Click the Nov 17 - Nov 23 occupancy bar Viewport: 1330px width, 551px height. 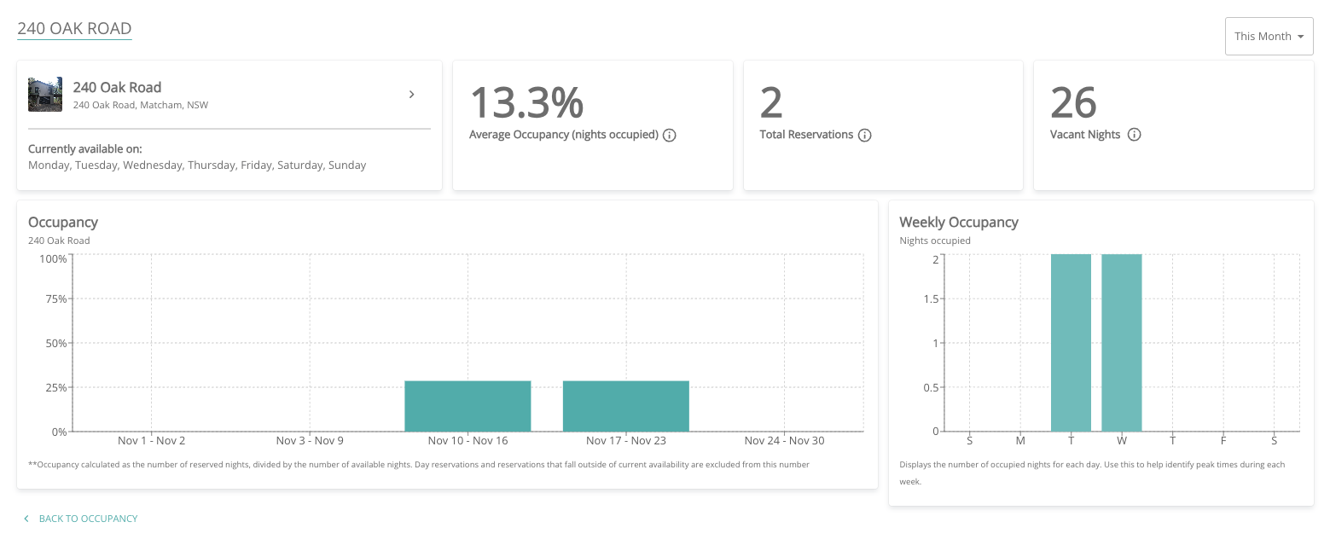[625, 406]
